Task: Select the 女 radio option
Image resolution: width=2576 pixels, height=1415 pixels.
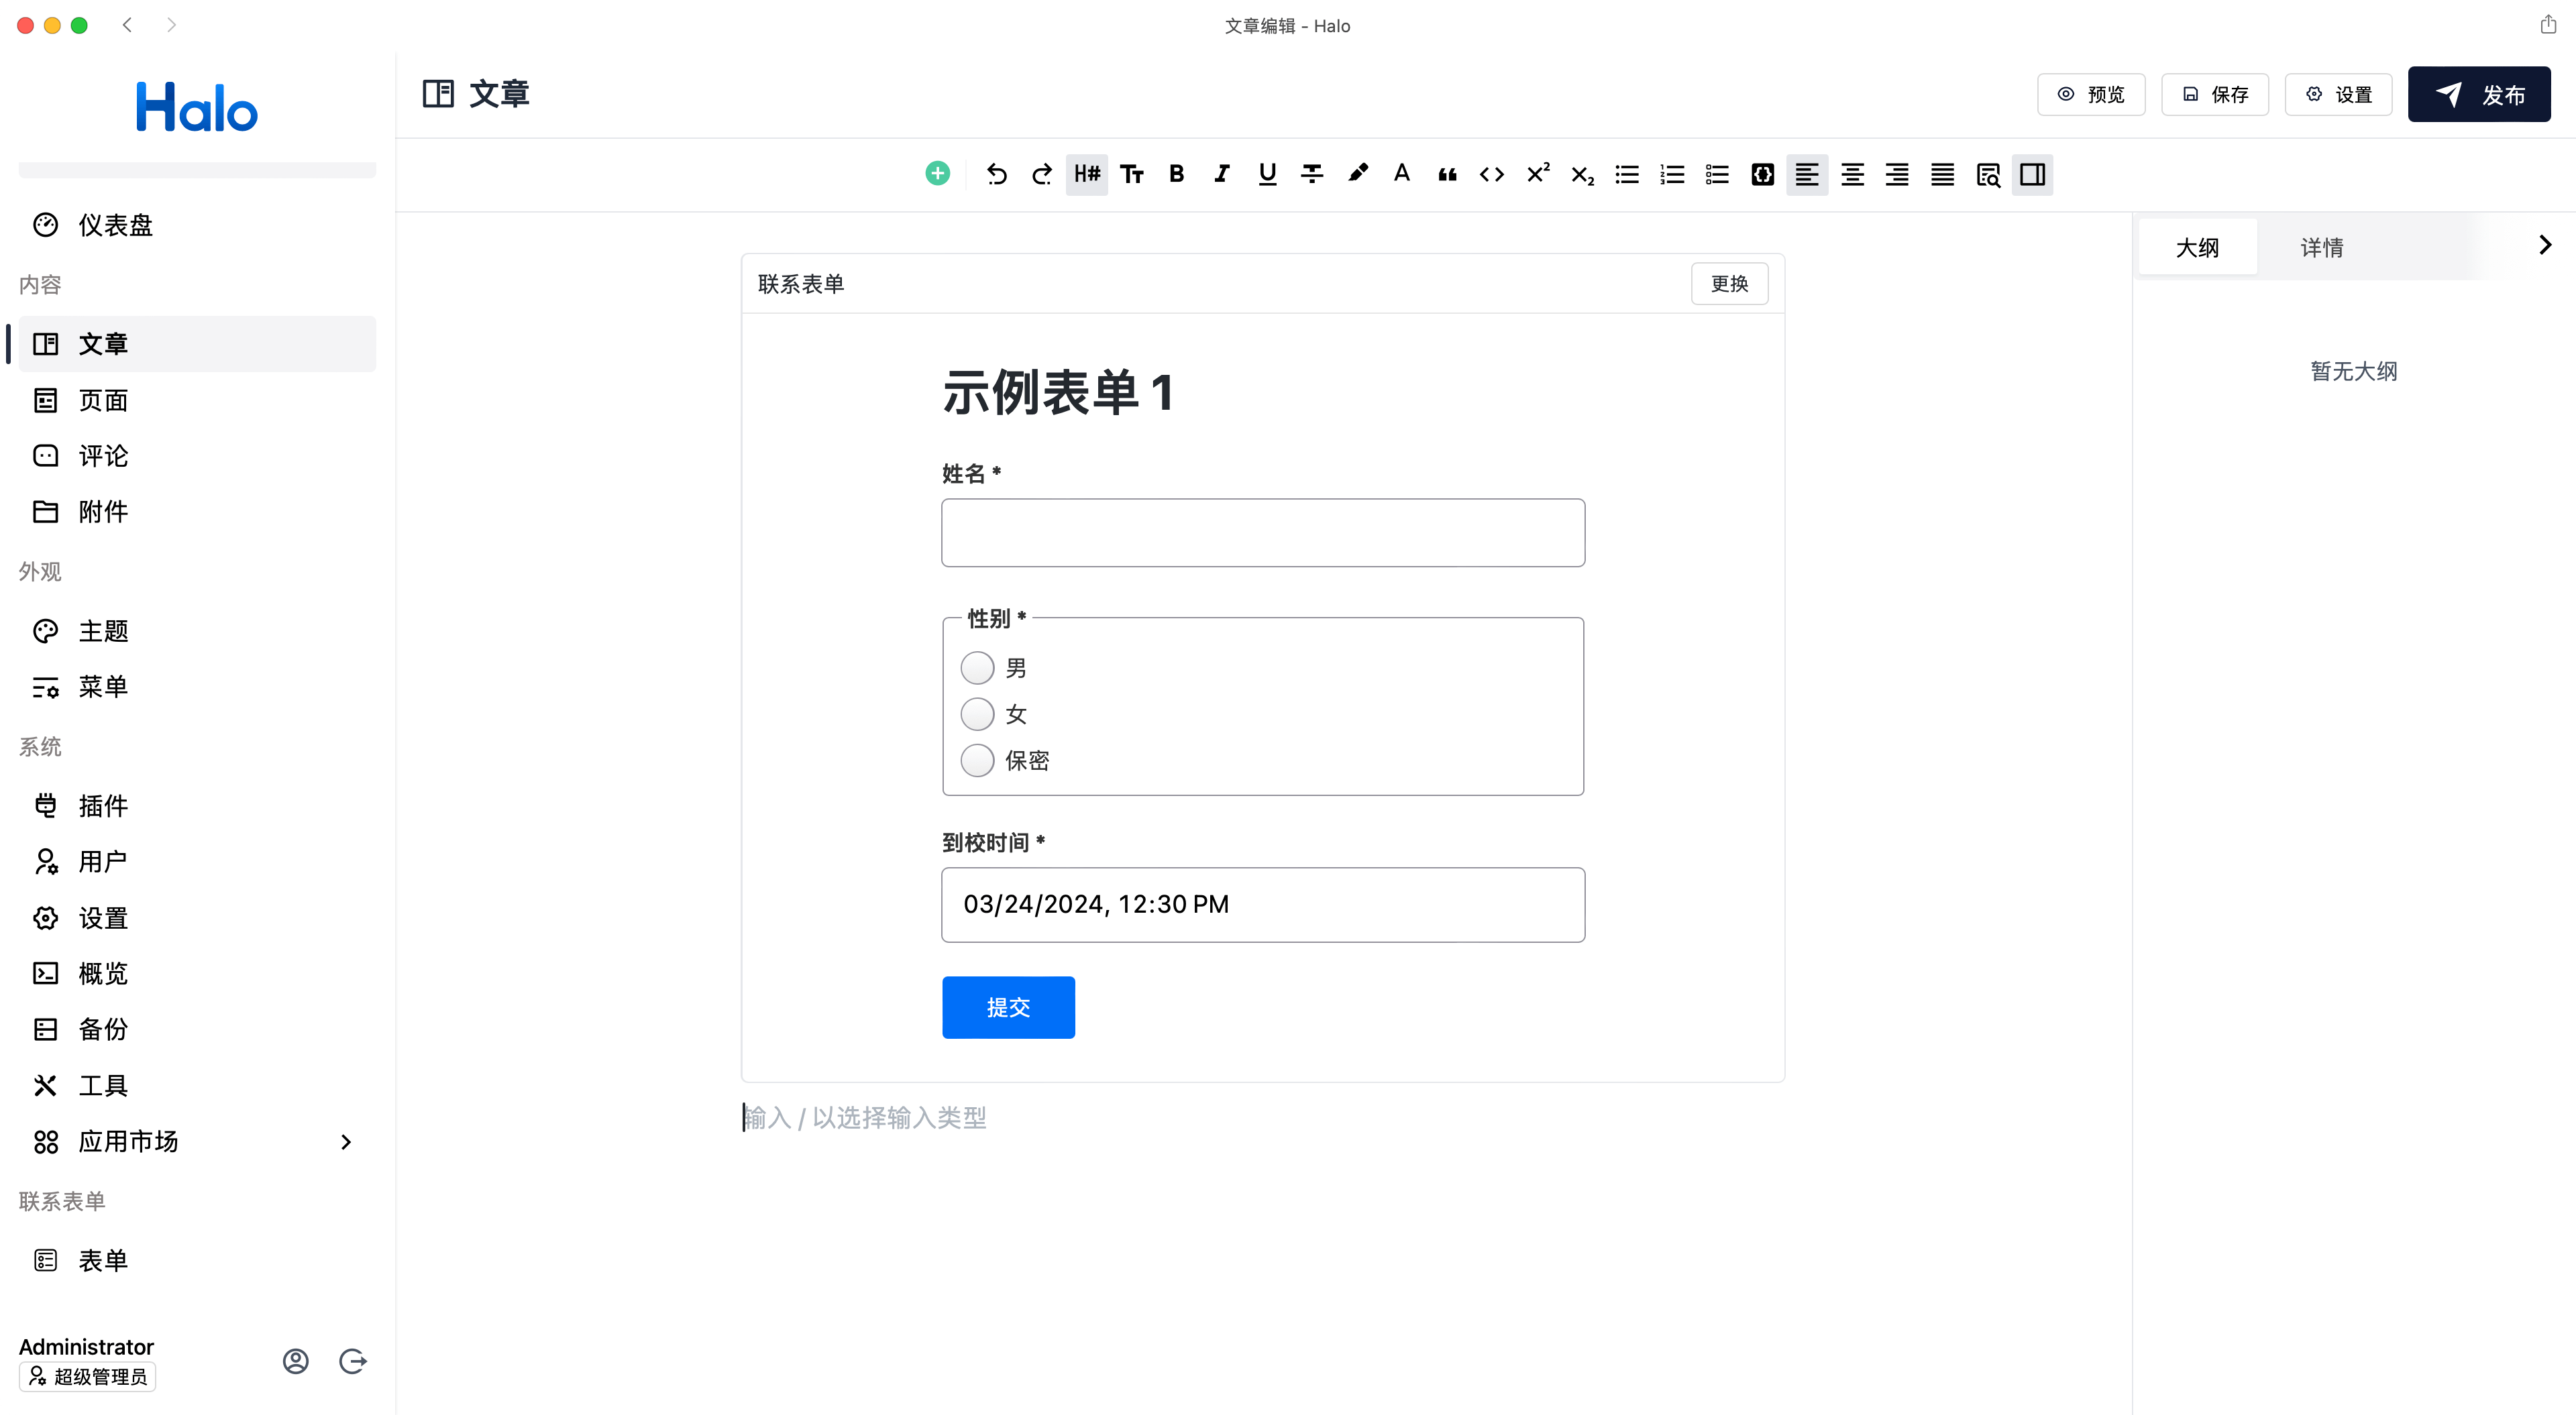Action: 977,714
